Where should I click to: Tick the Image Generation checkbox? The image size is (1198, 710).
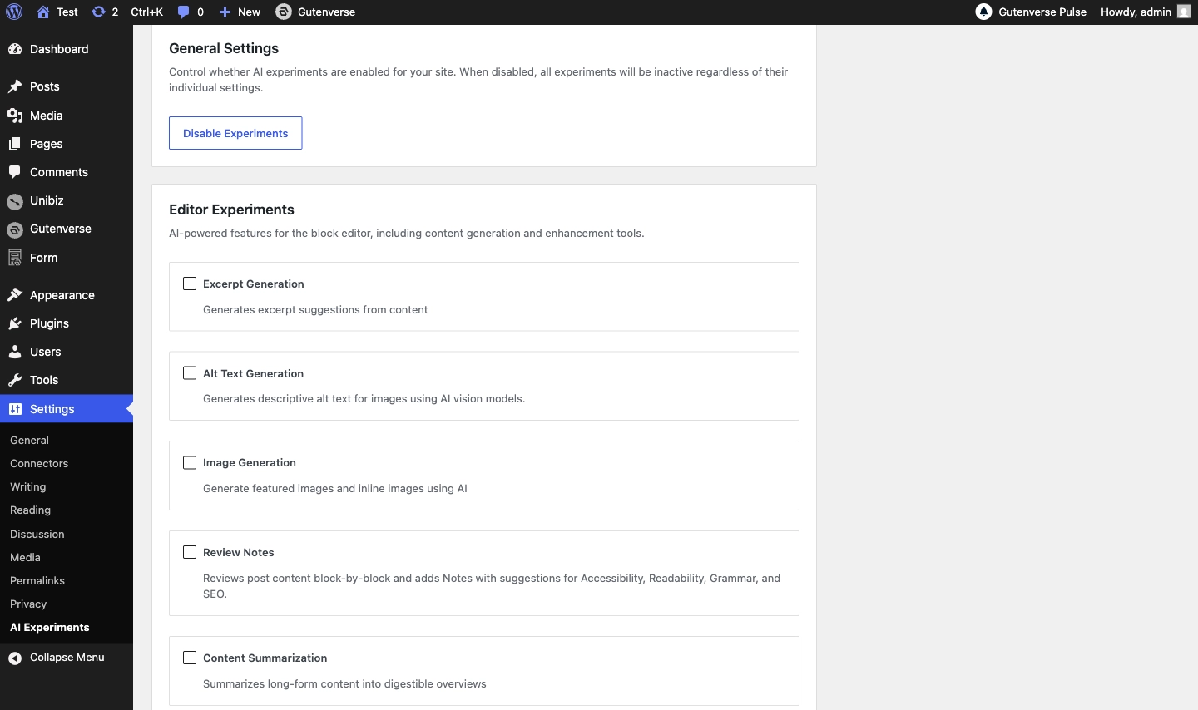190,462
